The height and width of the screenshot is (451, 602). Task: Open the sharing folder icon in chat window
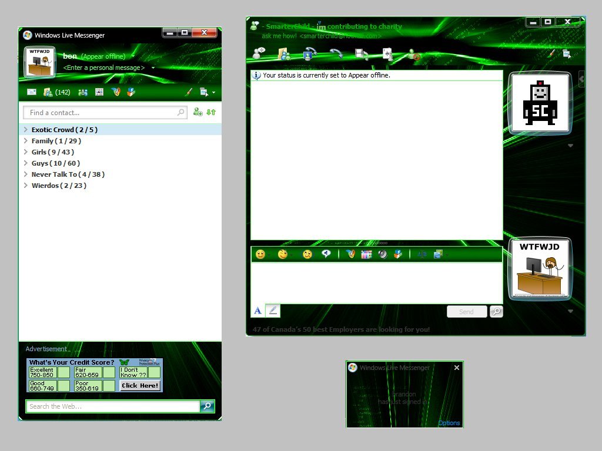[x=284, y=53]
